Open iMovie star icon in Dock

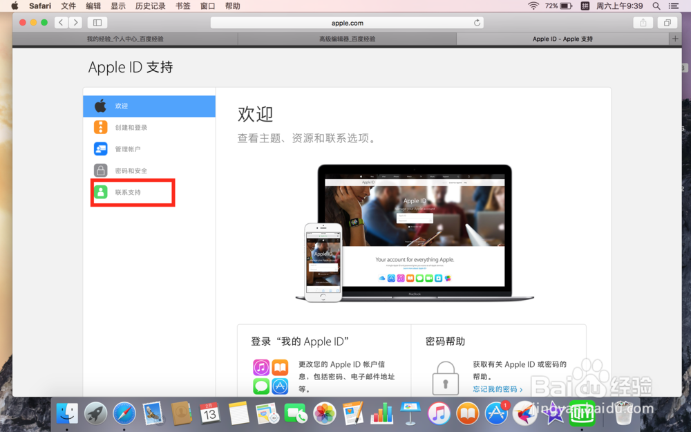point(553,413)
